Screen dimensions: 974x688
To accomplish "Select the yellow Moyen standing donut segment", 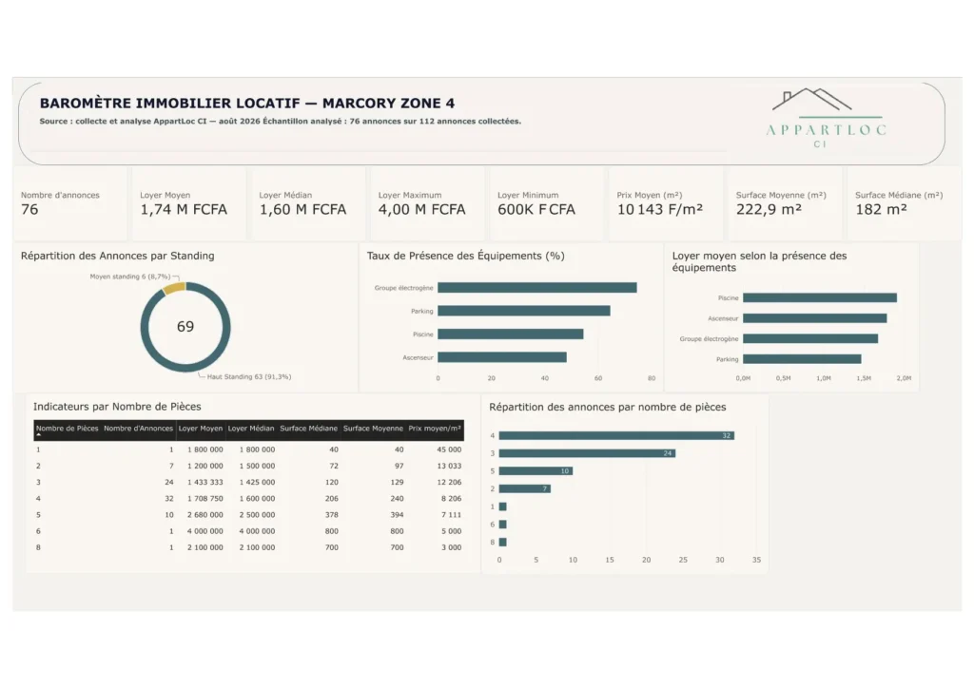I will point(175,288).
